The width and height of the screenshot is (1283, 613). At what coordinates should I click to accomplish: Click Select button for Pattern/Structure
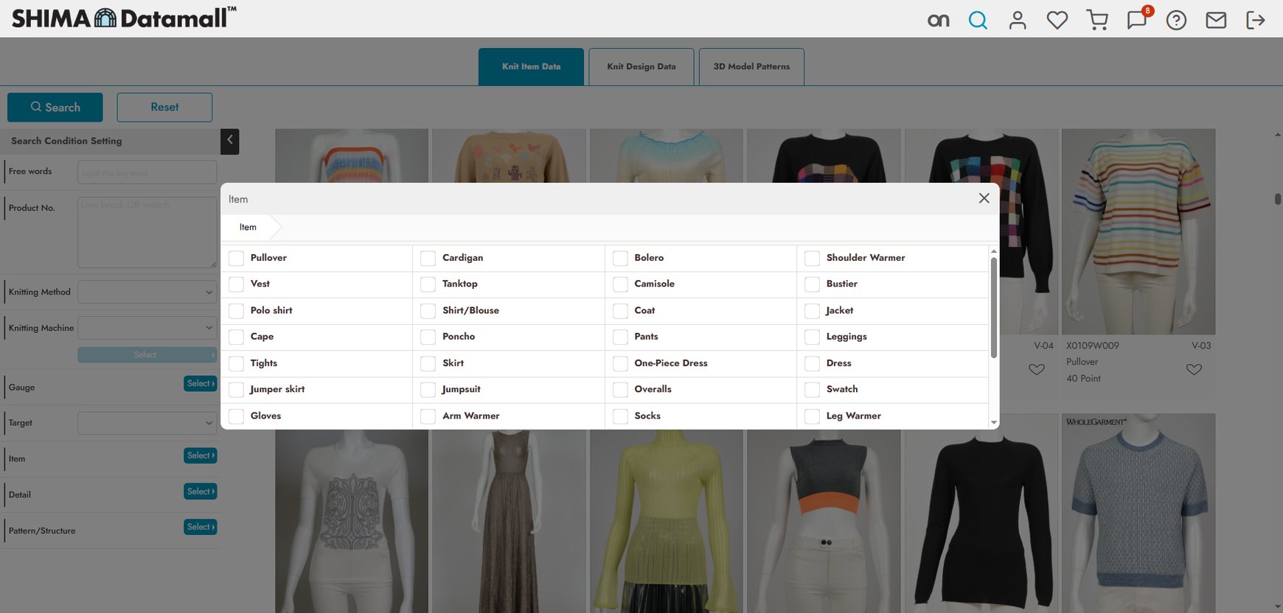pos(201,527)
